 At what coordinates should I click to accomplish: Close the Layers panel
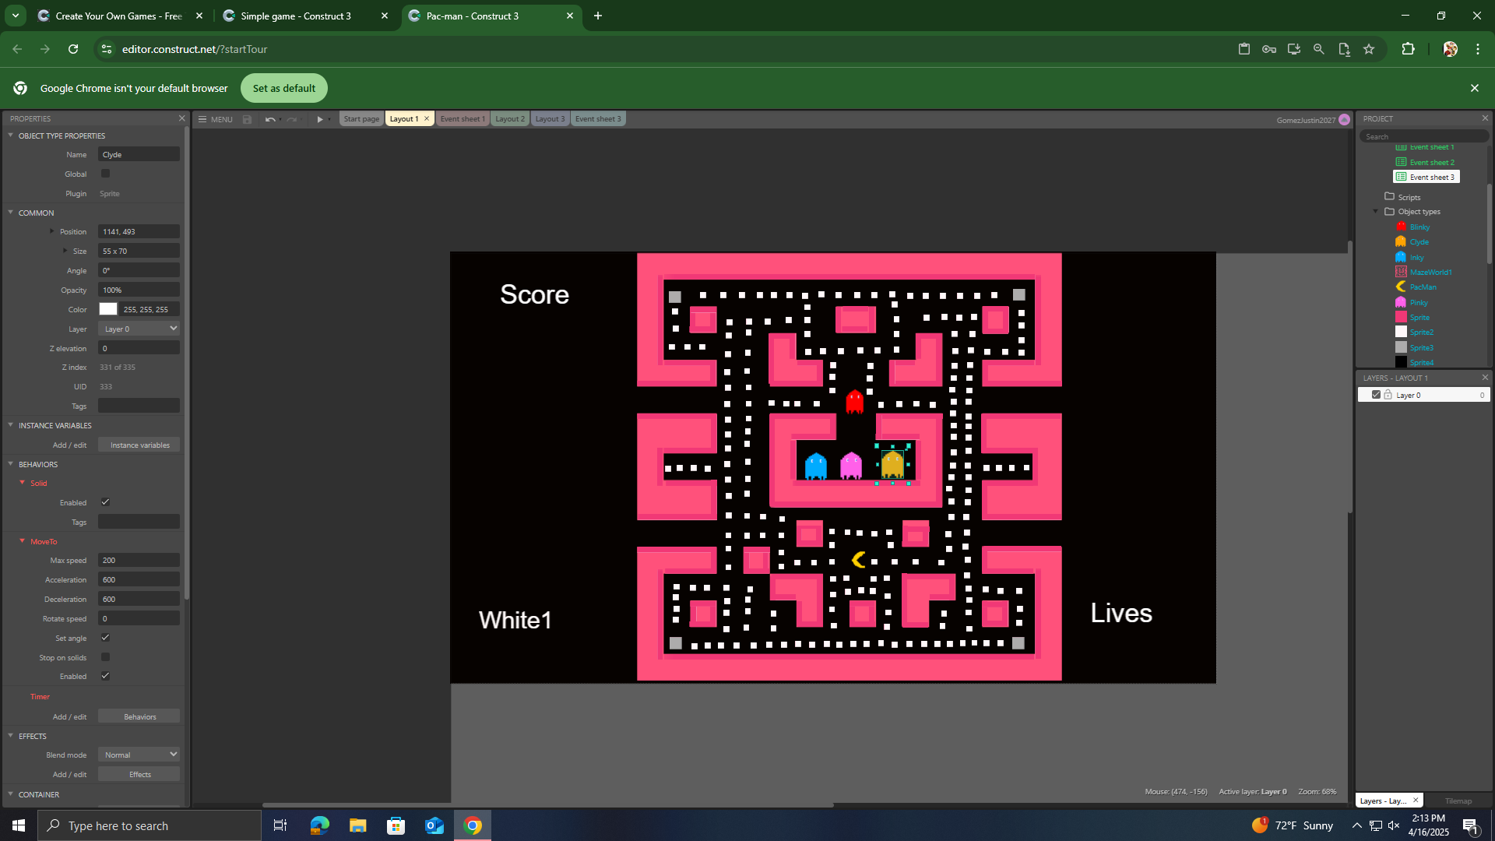click(1485, 378)
